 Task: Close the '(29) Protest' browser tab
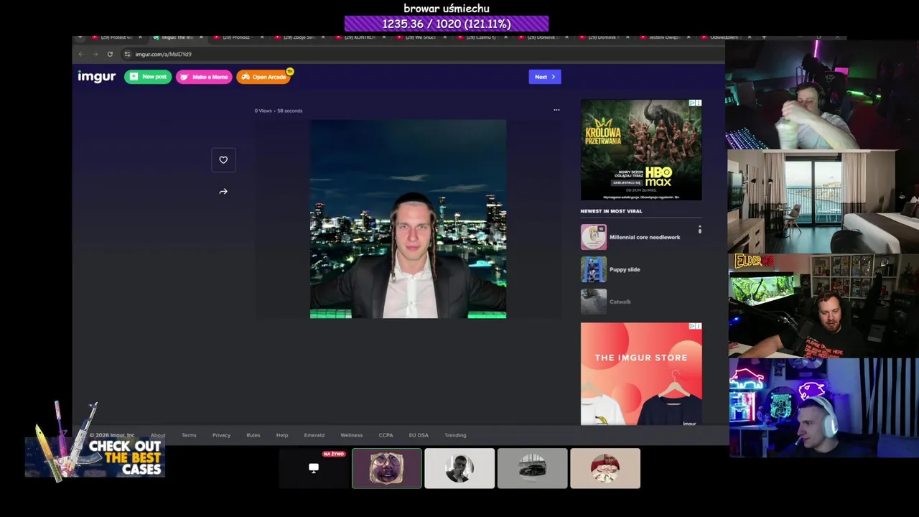coord(140,37)
